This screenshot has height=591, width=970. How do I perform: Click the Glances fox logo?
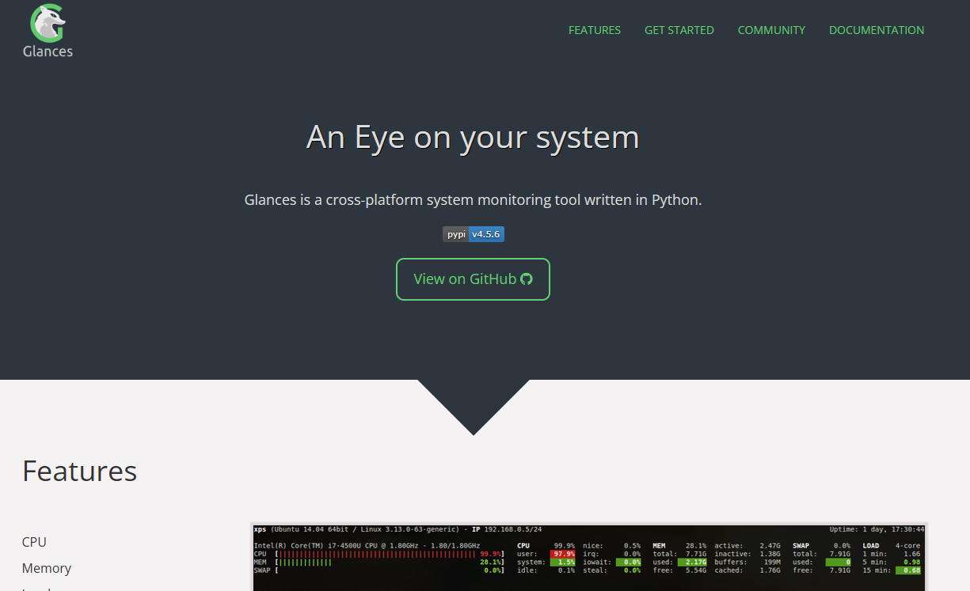pyautogui.click(x=48, y=31)
